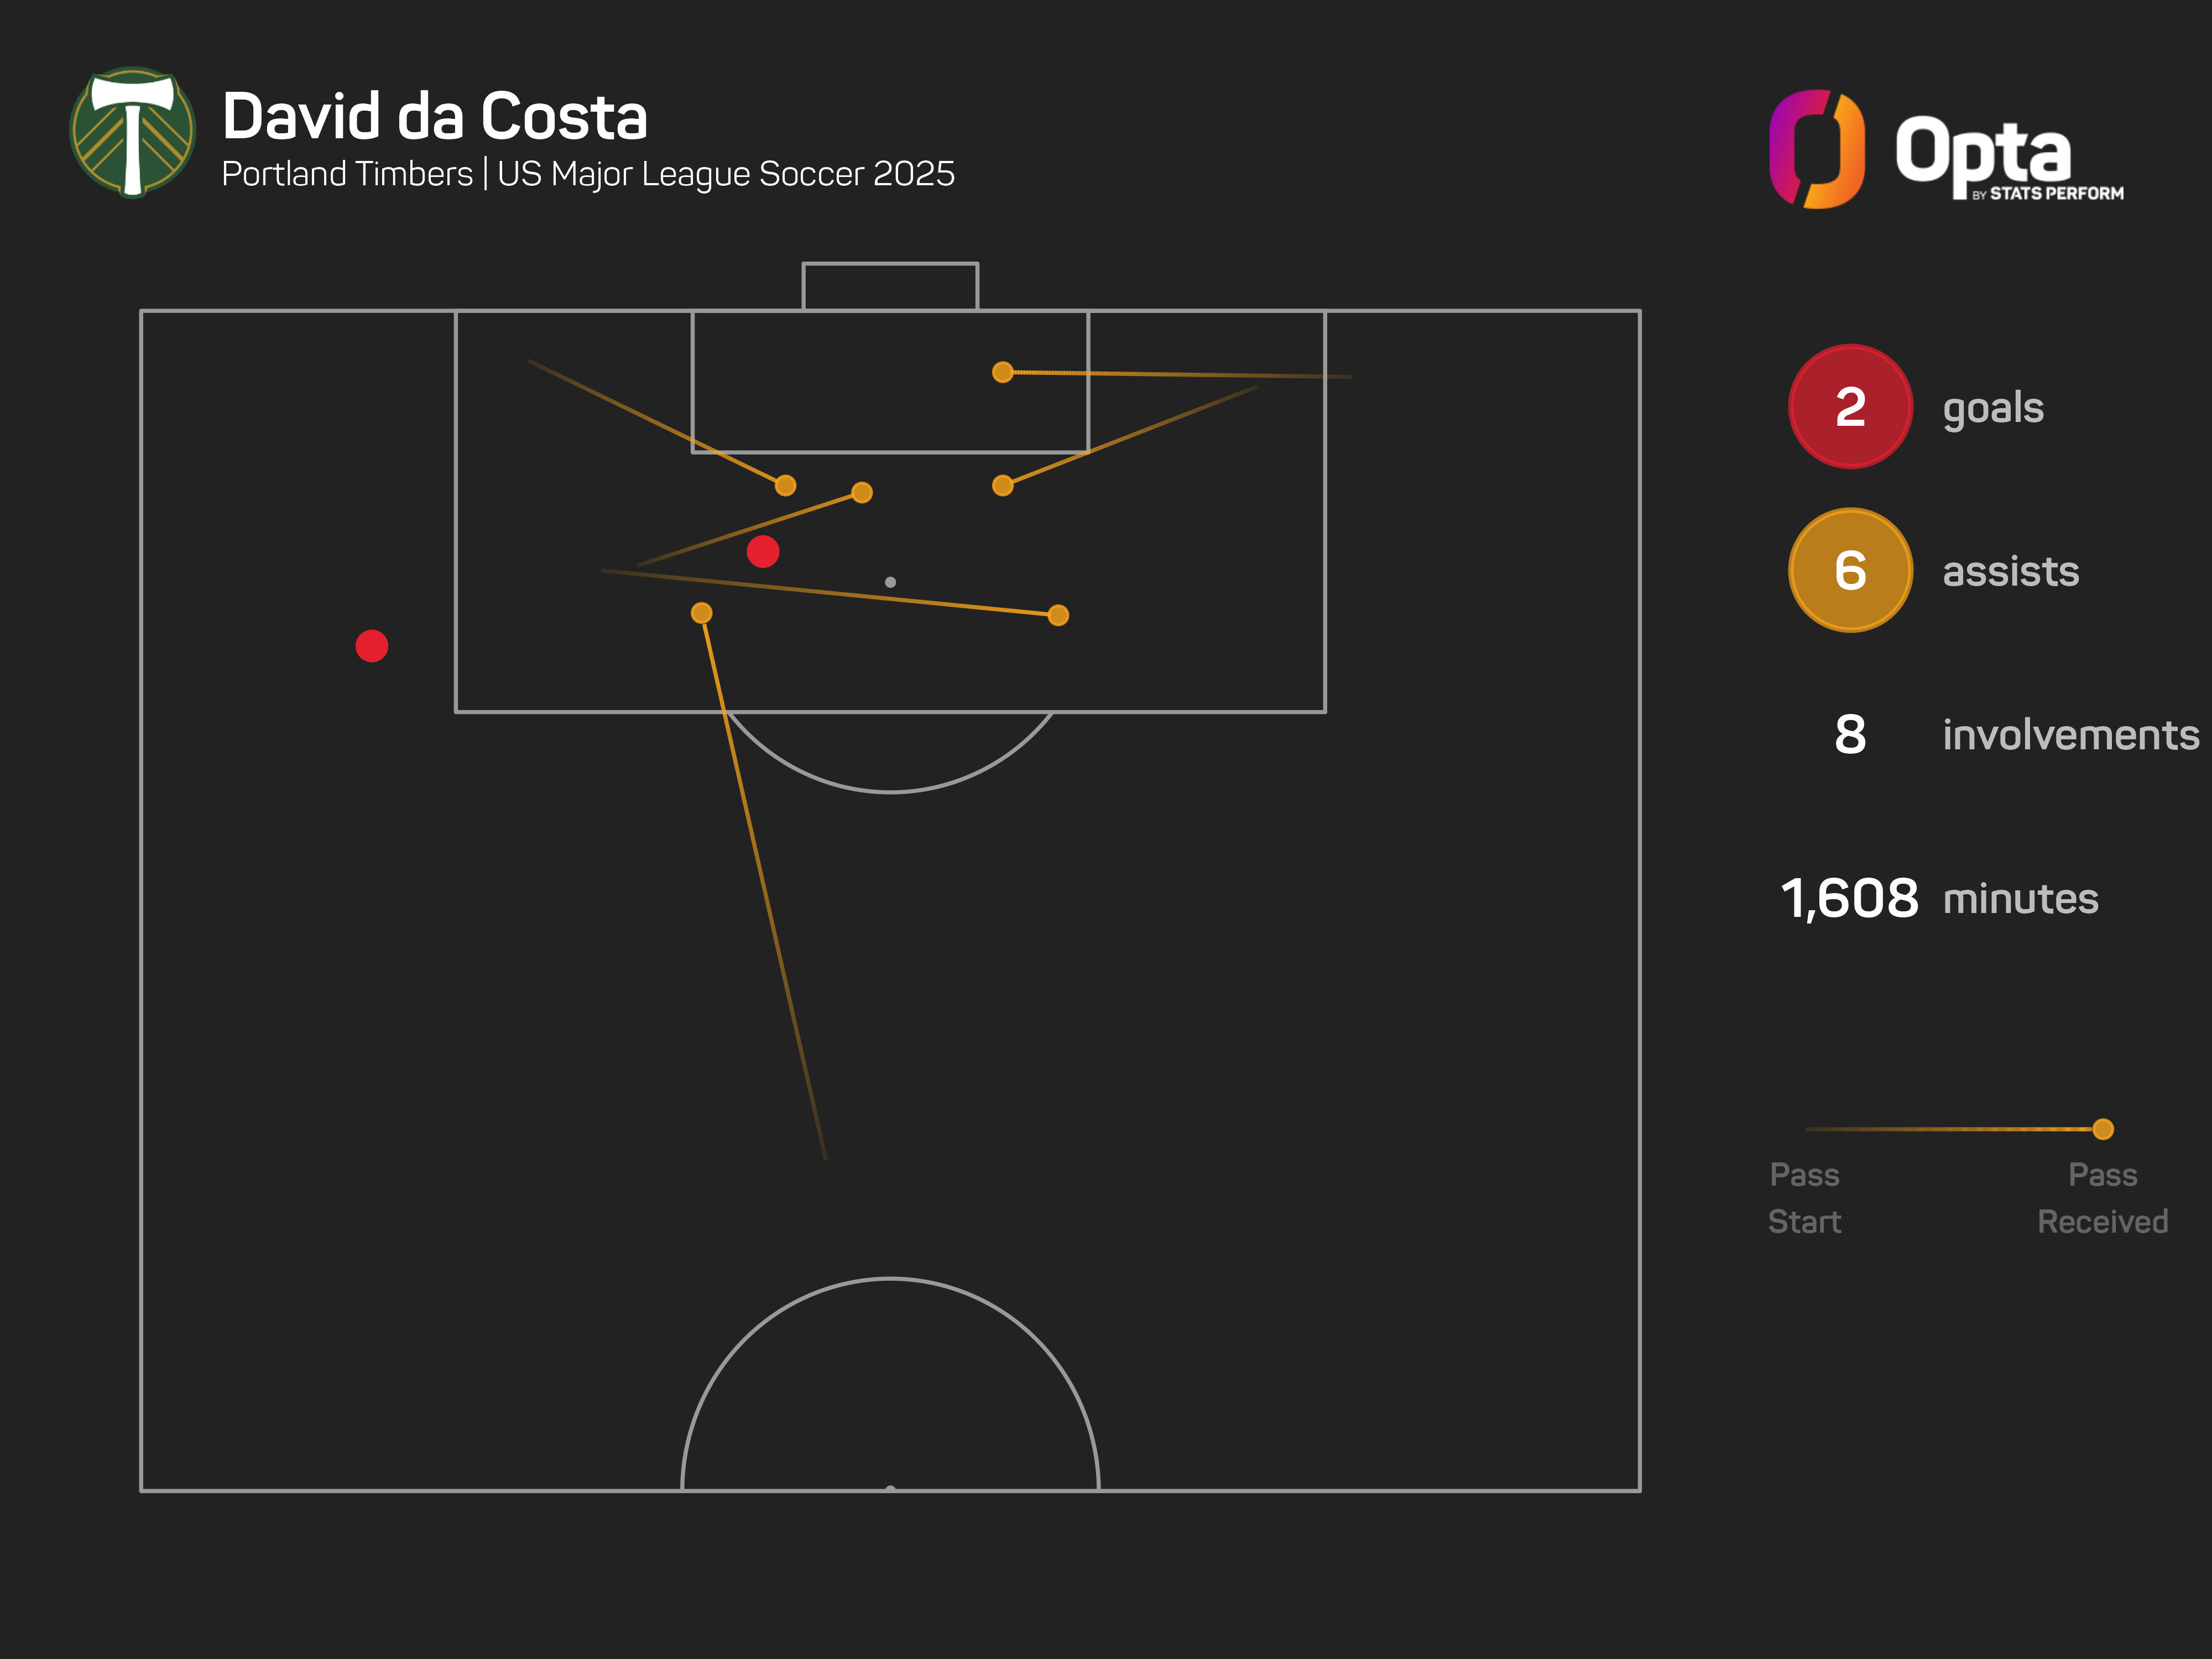Click the red goal dot inside the penalty area

[763, 551]
